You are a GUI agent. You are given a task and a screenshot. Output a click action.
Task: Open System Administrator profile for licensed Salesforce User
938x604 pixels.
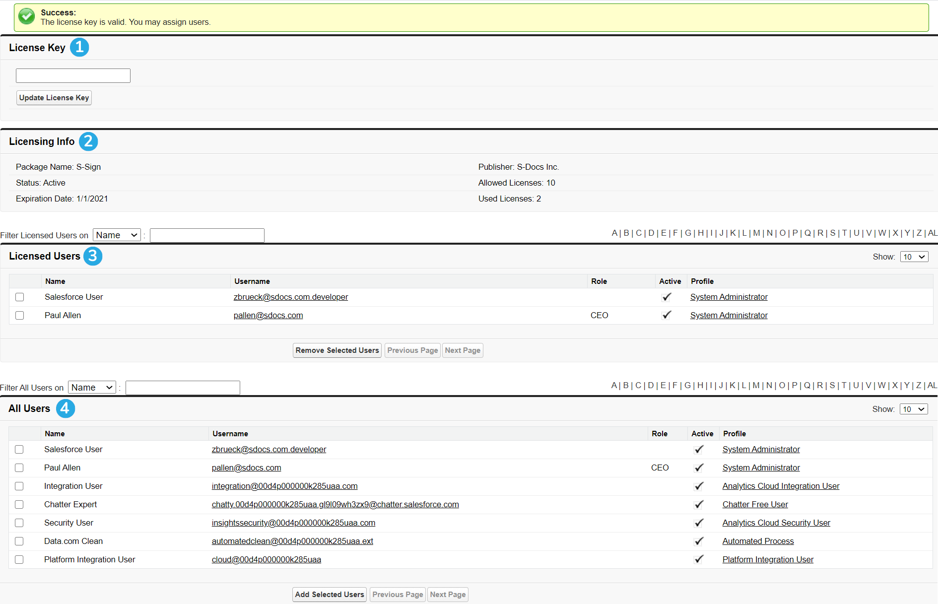(729, 297)
